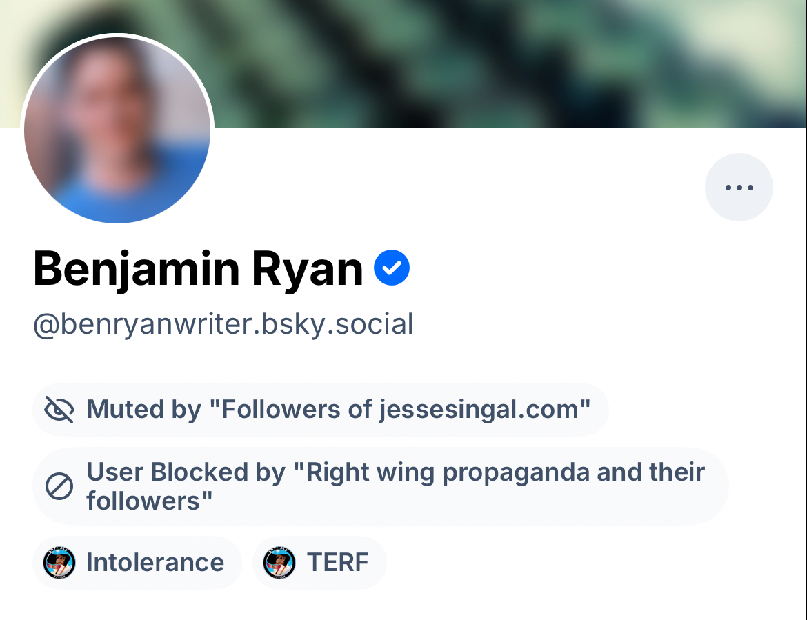Viewport: 807px width, 620px height.
Task: Click "jessesingal.com" in the muted label
Action: 484,410
